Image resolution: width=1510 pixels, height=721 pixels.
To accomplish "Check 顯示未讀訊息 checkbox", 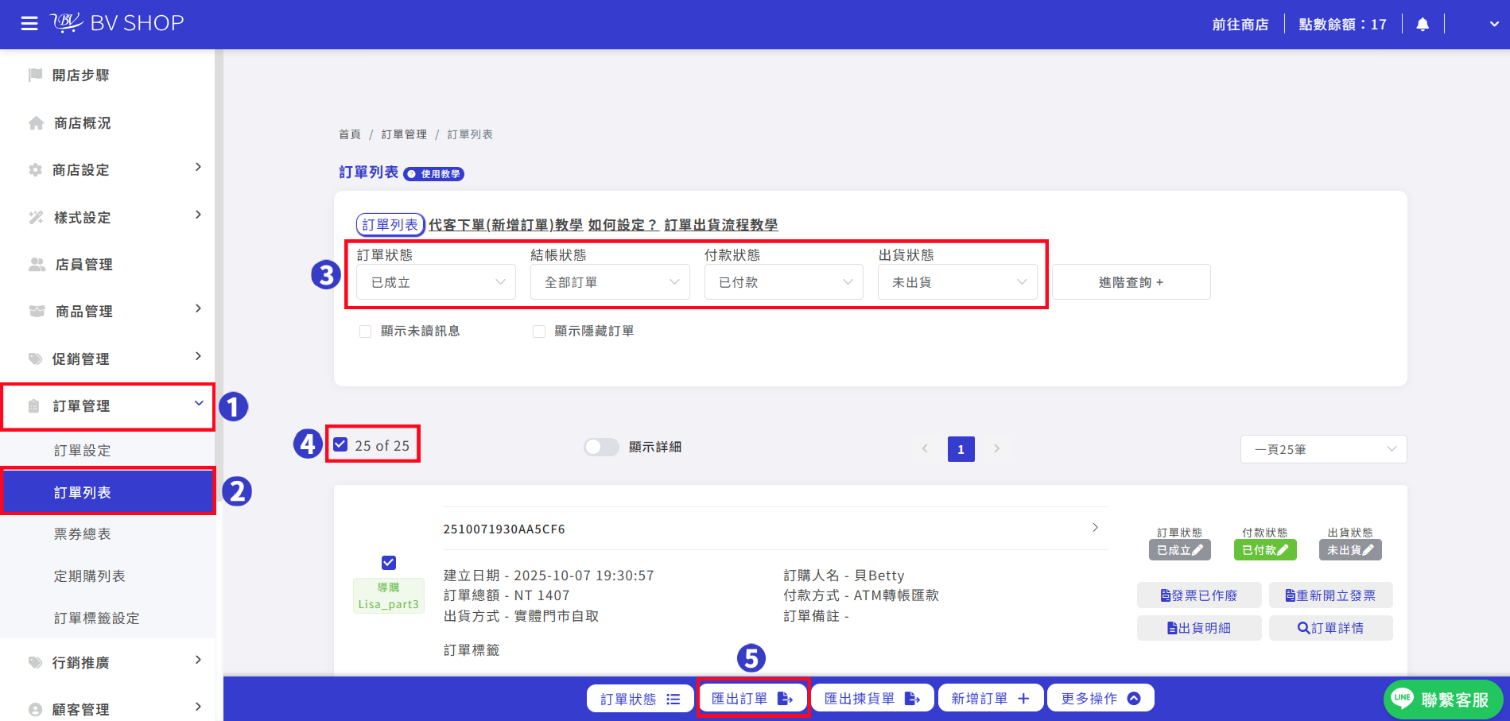I will (x=366, y=331).
